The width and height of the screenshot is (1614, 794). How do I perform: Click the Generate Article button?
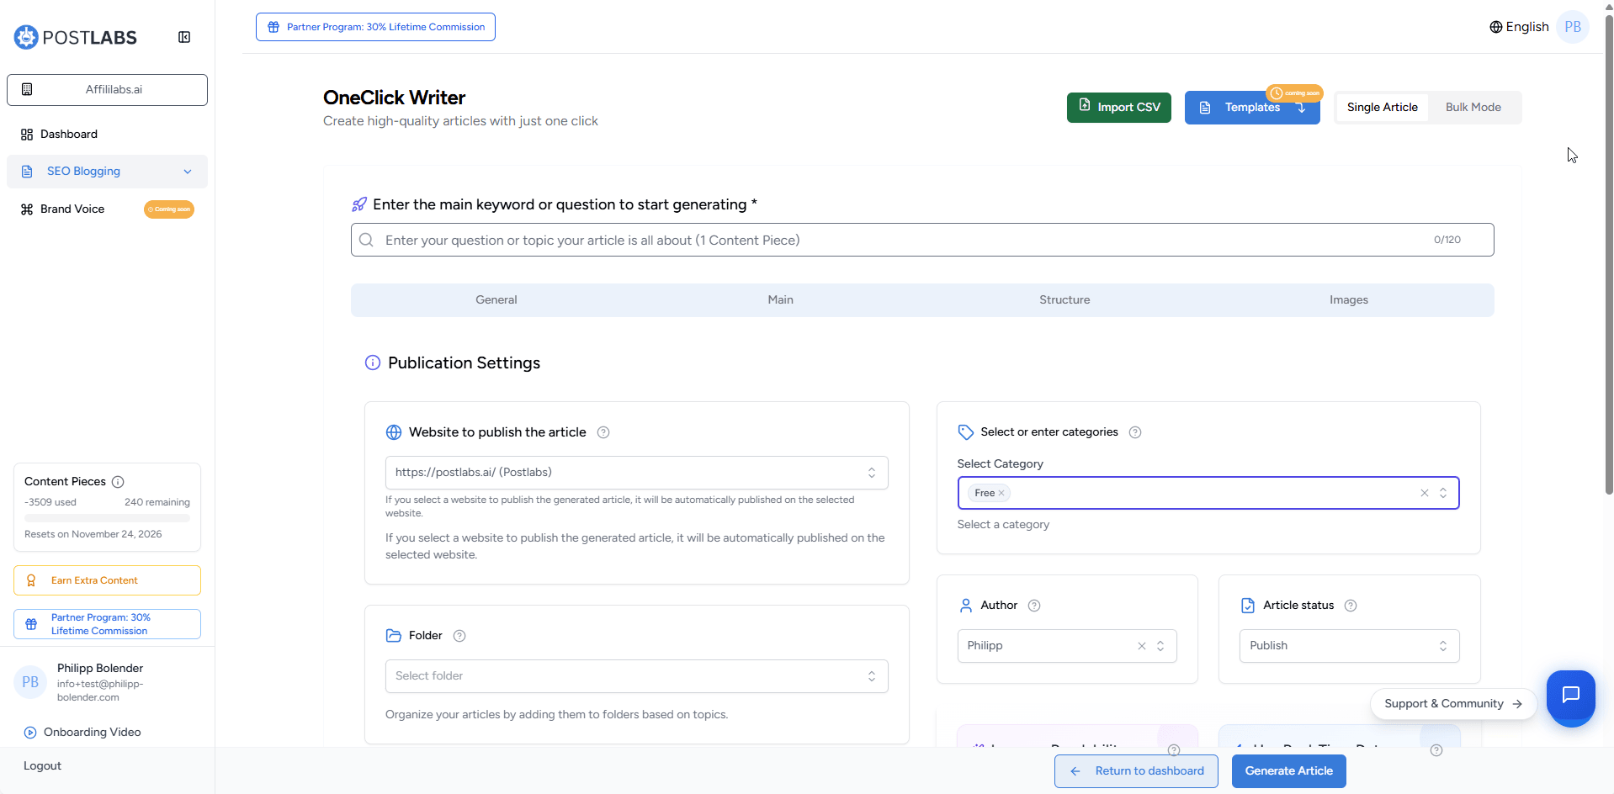[x=1288, y=771]
